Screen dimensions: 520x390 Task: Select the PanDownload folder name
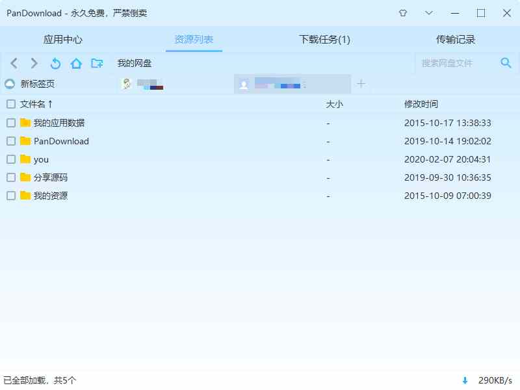(x=61, y=141)
